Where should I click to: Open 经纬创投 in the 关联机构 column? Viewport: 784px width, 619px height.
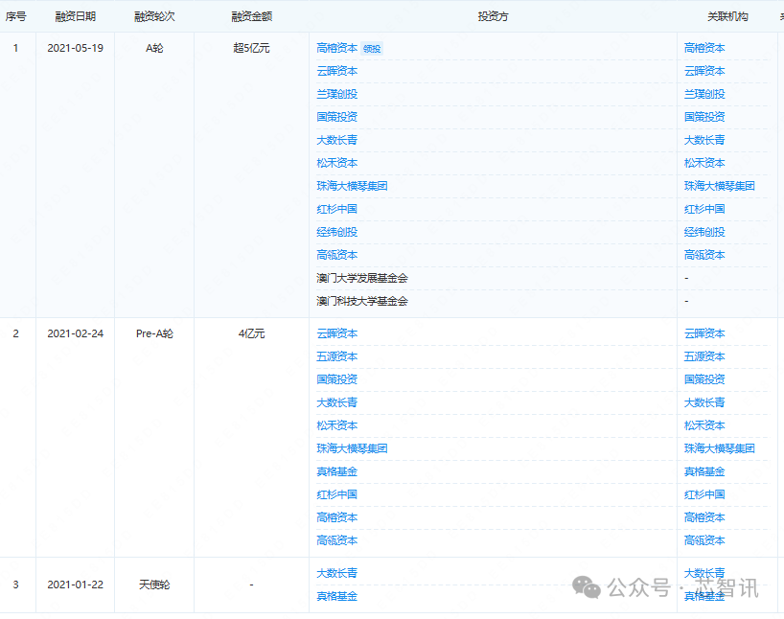[704, 232]
